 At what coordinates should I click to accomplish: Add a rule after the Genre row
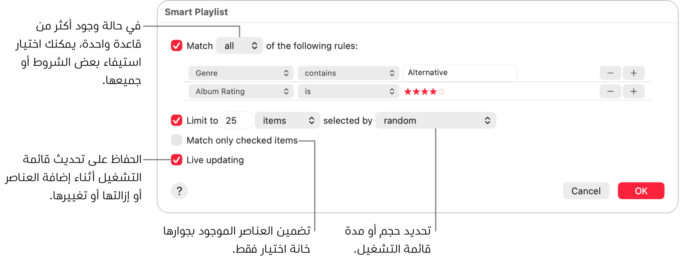pyautogui.click(x=633, y=73)
